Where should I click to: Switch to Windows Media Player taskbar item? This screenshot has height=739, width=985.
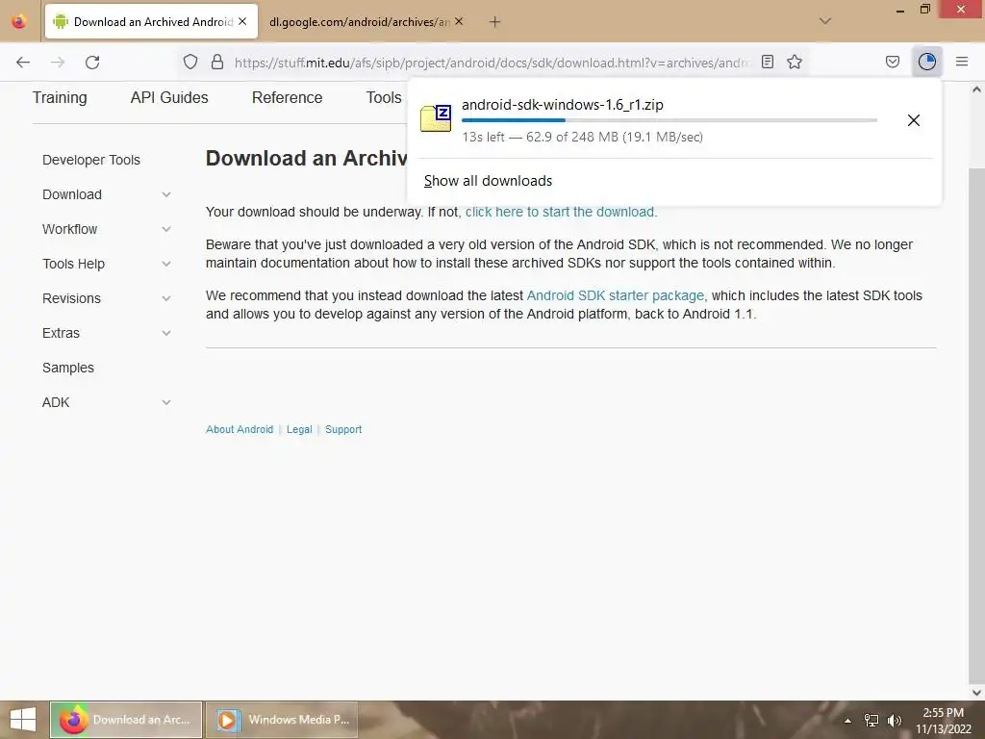pyautogui.click(x=282, y=720)
